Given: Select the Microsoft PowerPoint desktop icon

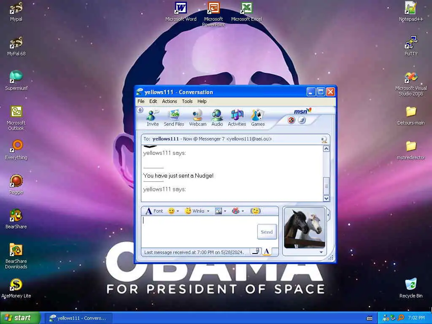Looking at the screenshot, I should 213,14.
